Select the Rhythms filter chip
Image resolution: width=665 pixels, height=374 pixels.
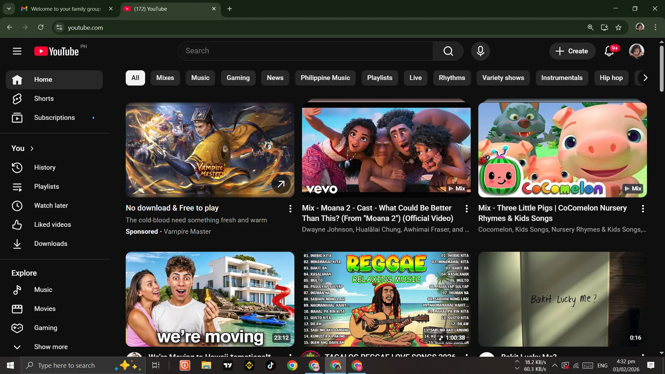tap(452, 78)
